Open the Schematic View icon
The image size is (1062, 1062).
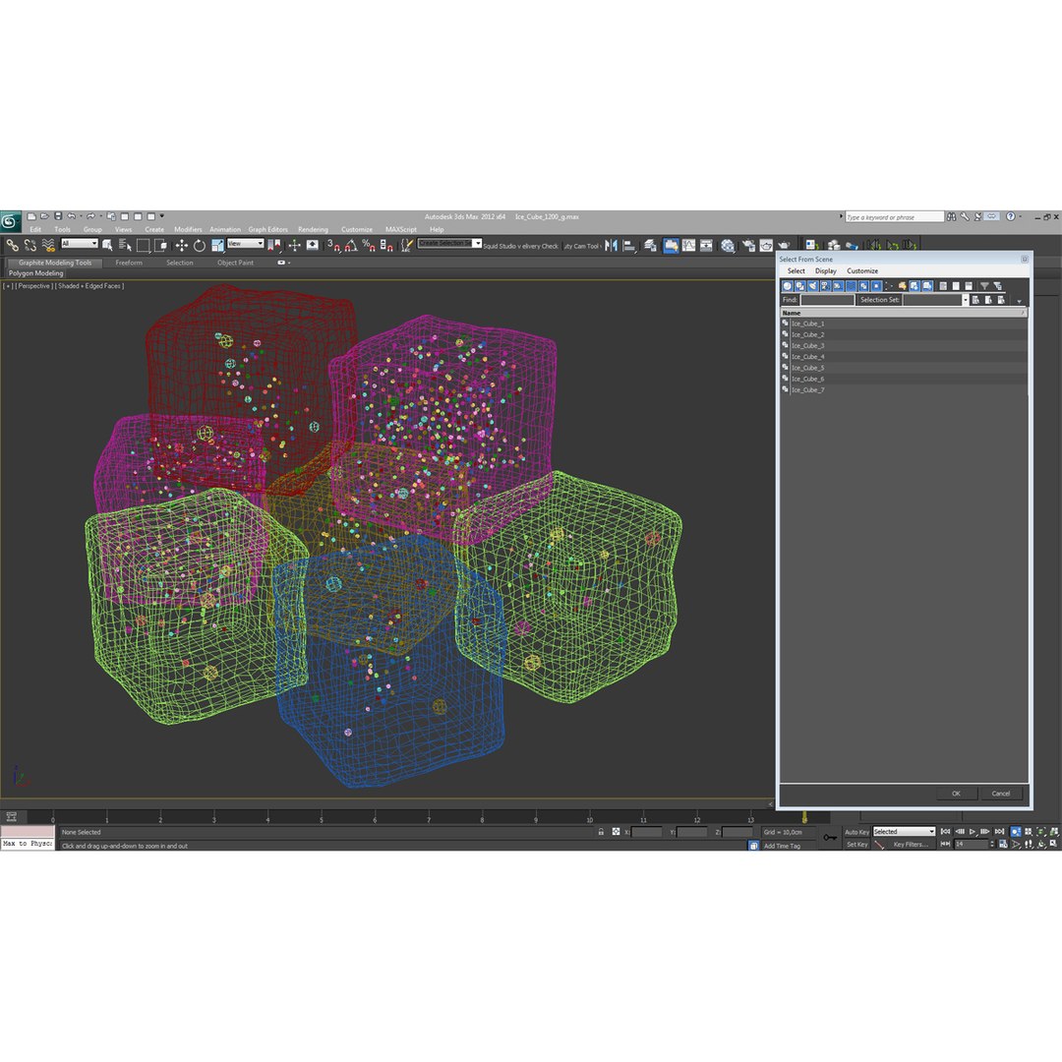point(706,245)
